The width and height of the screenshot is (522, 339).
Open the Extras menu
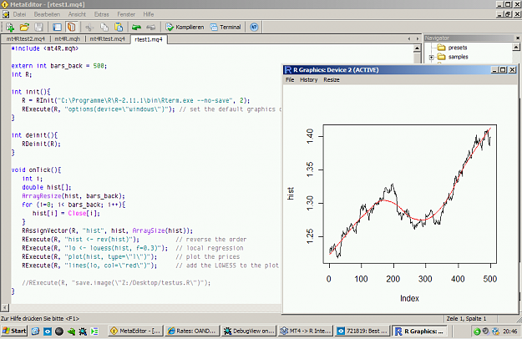[x=102, y=14]
